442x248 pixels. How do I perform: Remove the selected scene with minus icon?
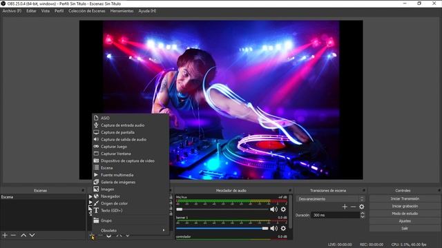tap(13, 235)
